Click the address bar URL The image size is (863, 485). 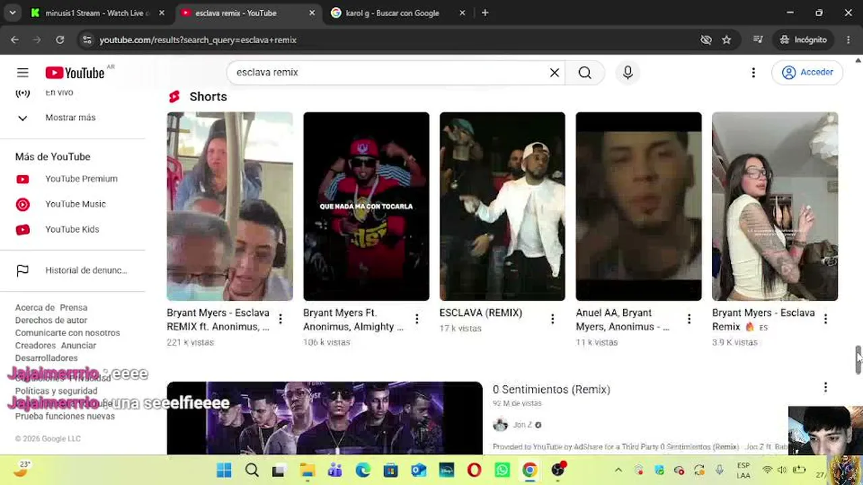[198, 40]
